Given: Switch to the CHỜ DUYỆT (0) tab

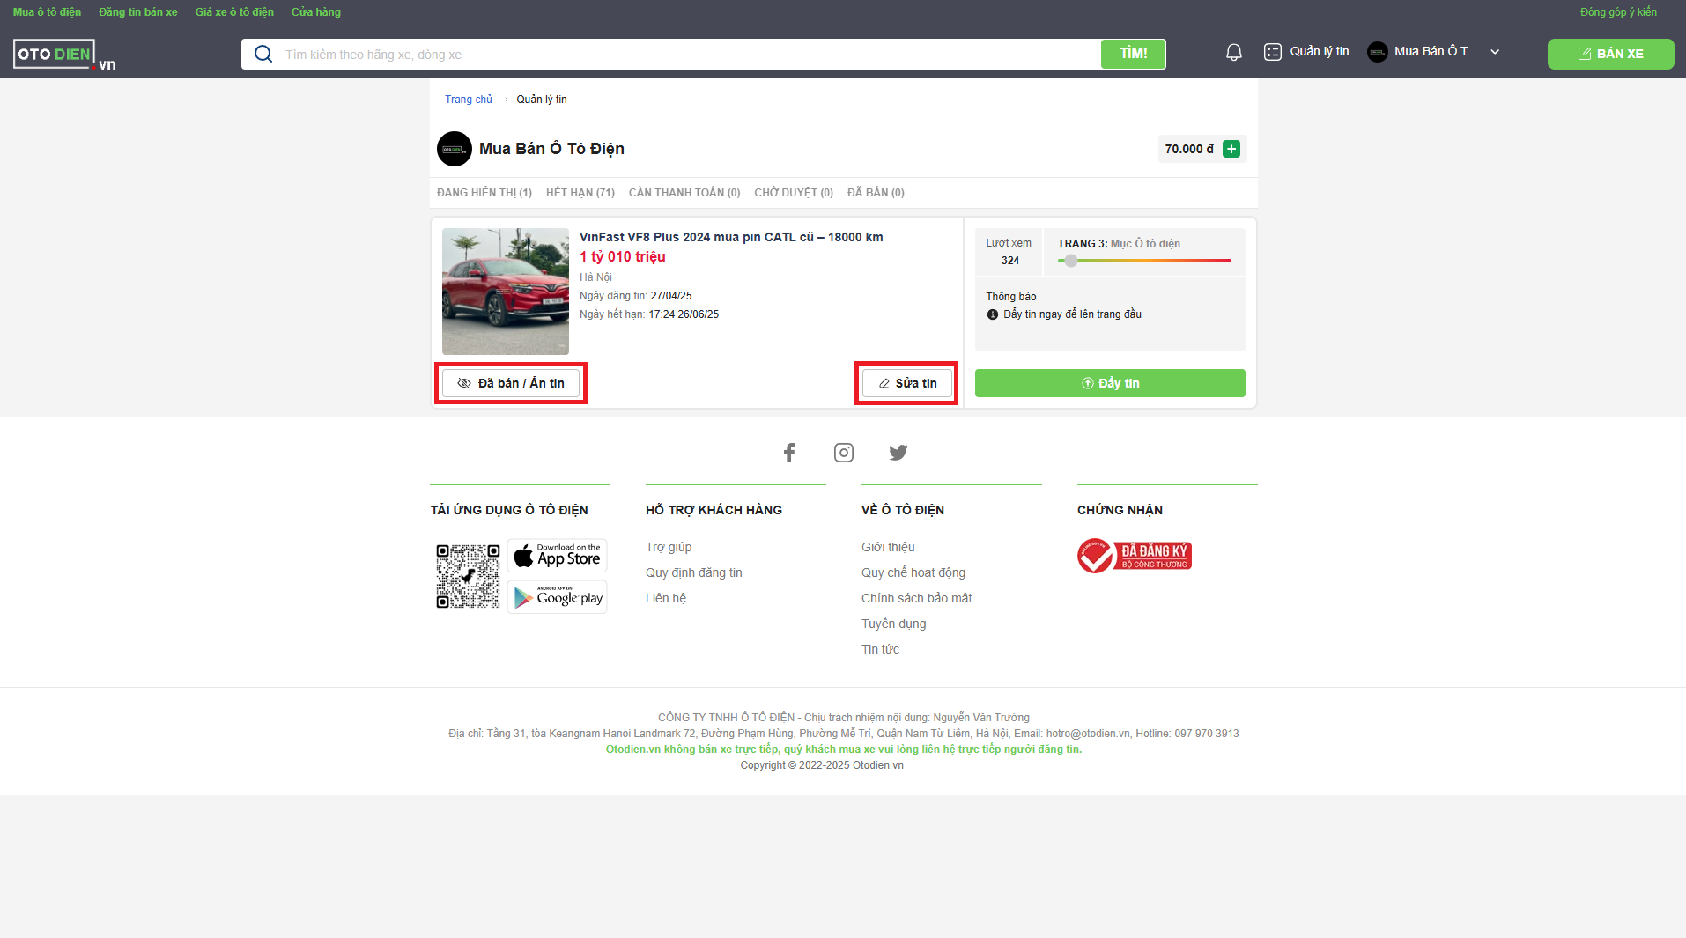Looking at the screenshot, I should [793, 193].
